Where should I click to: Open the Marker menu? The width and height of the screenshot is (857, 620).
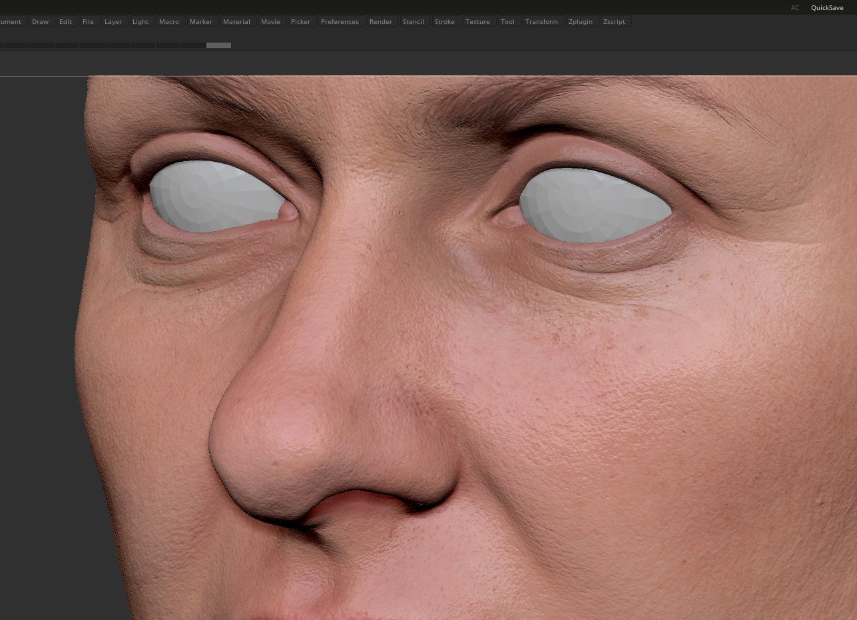[x=201, y=22]
